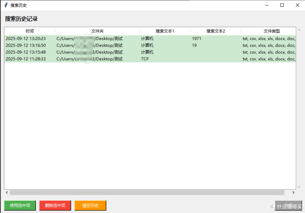
Task: Sort by the 时间 column header
Action: pos(30,31)
